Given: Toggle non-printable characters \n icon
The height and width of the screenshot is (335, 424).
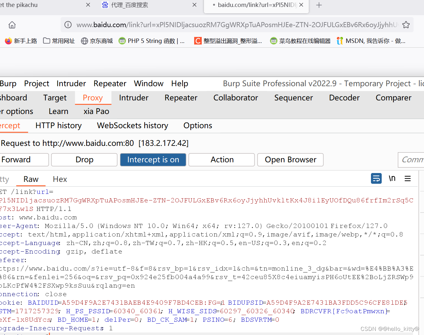Looking at the screenshot, I should click(392, 178).
